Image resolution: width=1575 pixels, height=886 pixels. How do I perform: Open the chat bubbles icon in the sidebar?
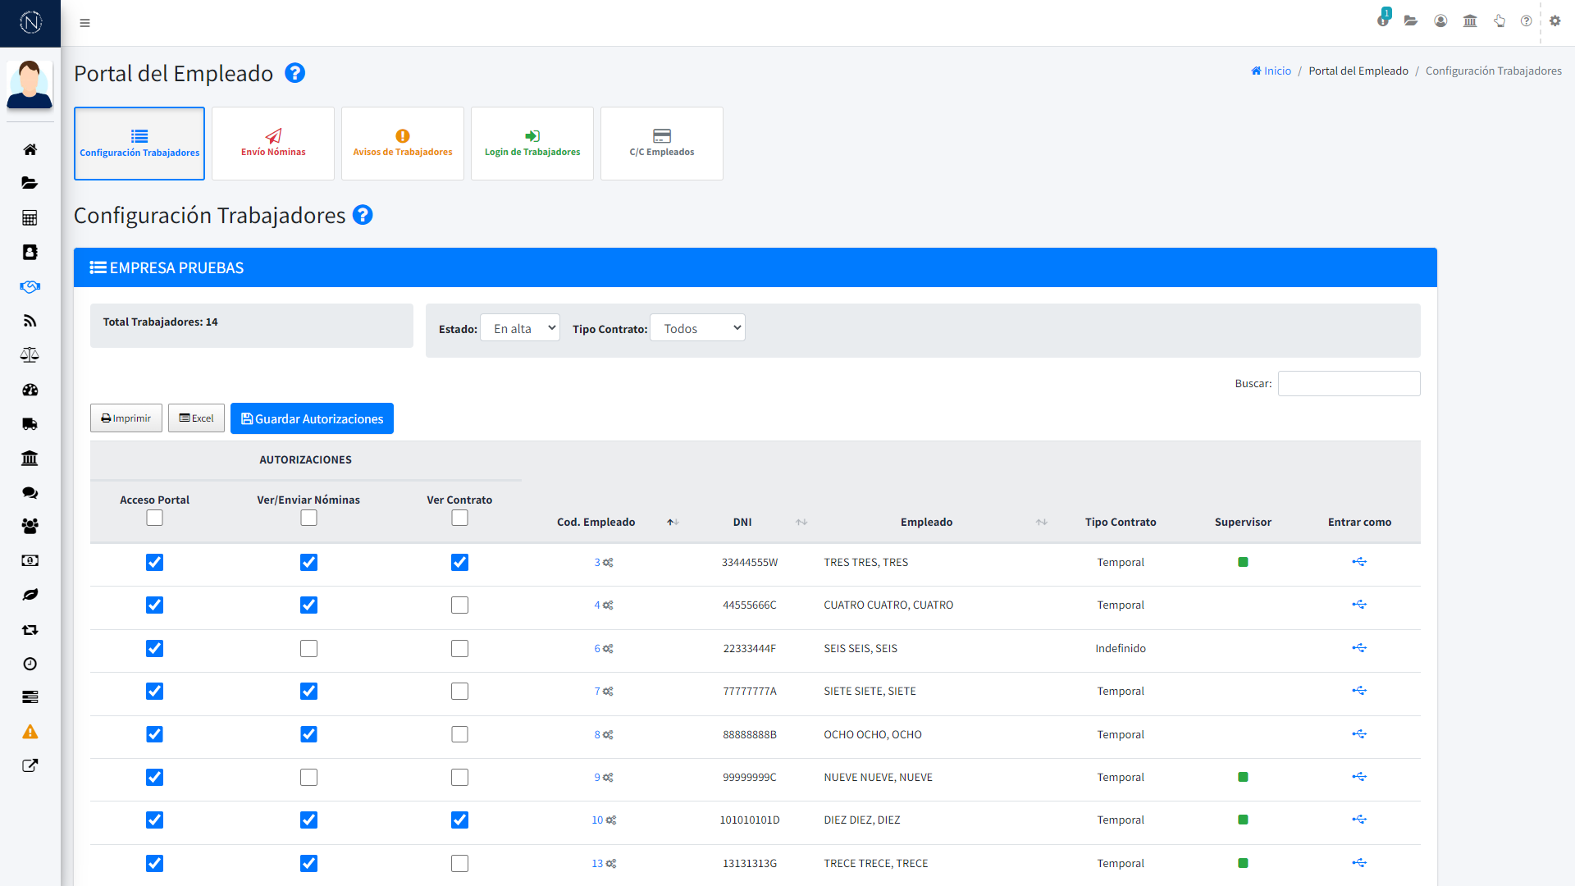coord(30,492)
